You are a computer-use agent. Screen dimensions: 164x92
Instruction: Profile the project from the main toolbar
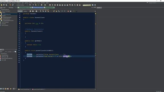(45, 5)
